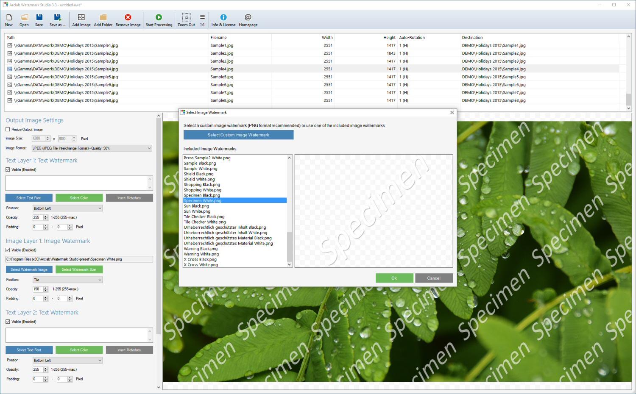
Task: Sort file list by Filename column
Action: tap(240, 37)
